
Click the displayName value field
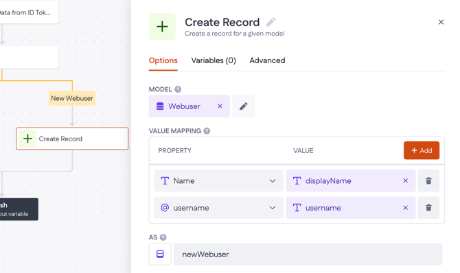(x=351, y=180)
